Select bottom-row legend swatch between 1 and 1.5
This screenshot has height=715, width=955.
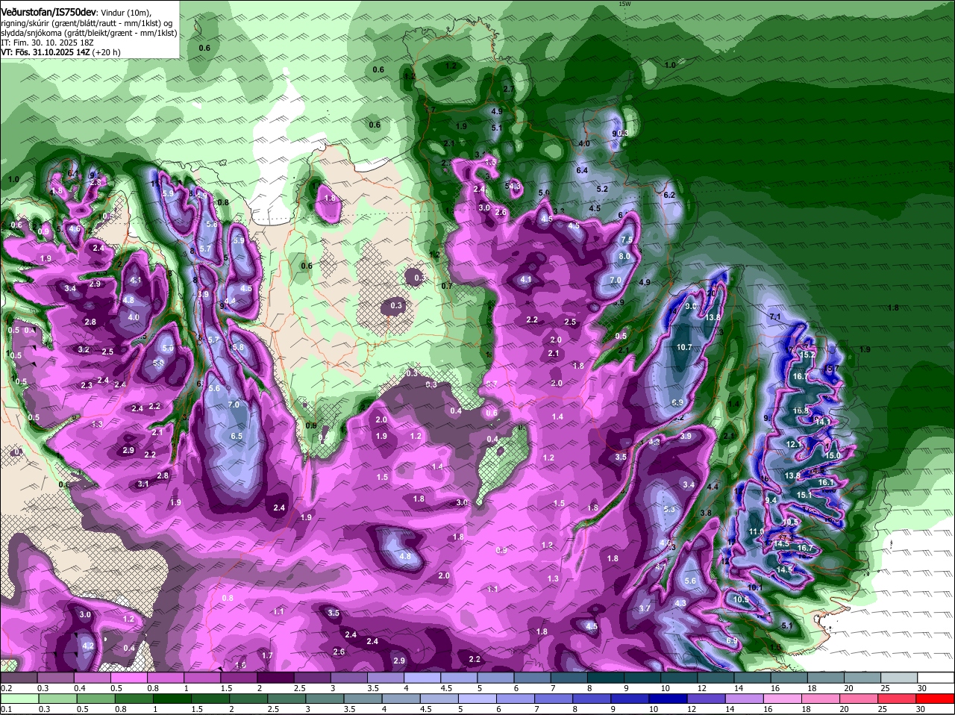[x=171, y=699]
